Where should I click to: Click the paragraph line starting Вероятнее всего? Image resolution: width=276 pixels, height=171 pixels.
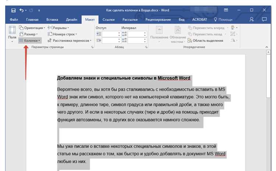pos(141,89)
